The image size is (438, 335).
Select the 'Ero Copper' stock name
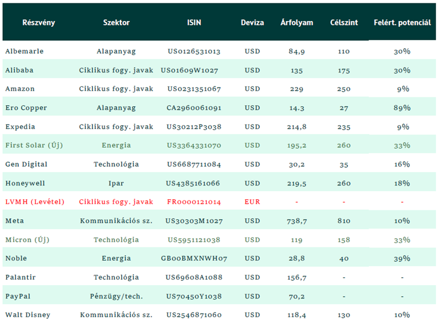coord(26,108)
